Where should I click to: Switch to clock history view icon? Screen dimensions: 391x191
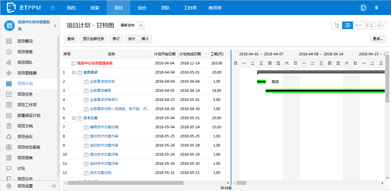point(380,25)
